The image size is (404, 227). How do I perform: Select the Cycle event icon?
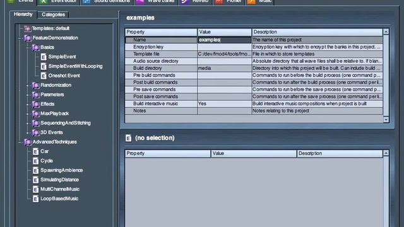point(35,161)
